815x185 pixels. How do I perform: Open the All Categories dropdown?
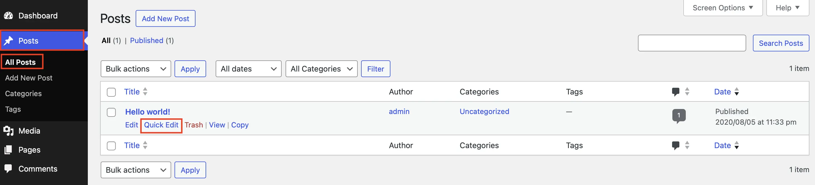pos(321,69)
